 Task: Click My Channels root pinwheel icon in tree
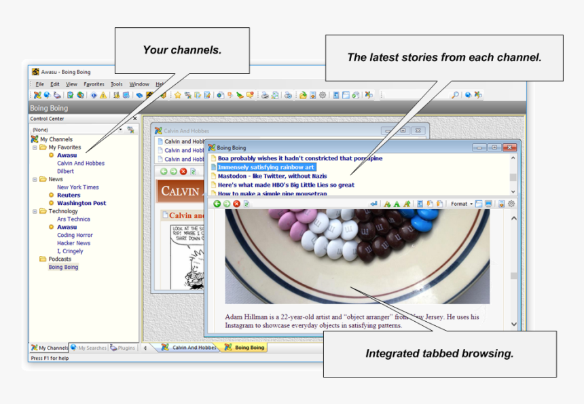[x=35, y=139]
